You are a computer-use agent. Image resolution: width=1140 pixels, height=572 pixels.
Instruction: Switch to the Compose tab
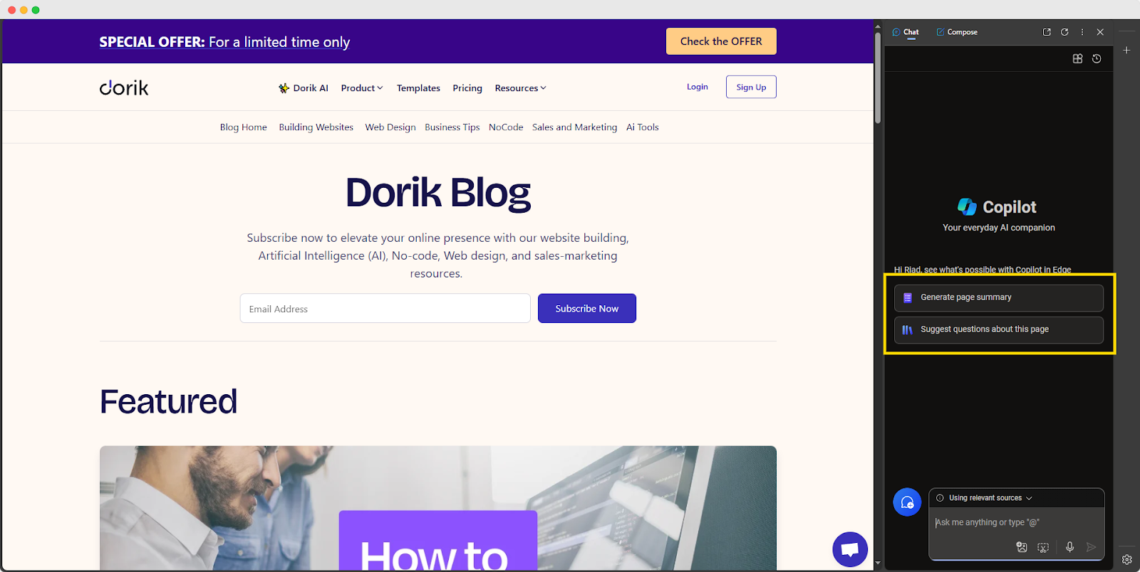click(x=957, y=32)
